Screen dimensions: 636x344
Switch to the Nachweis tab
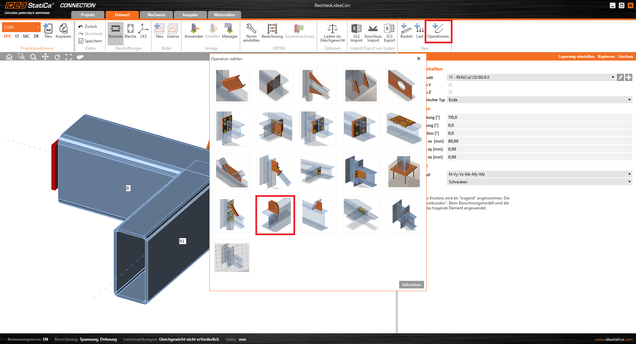click(156, 15)
